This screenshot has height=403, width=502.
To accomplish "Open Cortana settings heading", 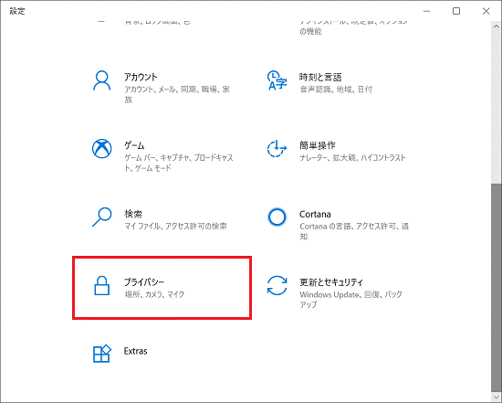I will [315, 214].
